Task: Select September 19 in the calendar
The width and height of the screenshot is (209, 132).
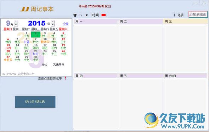Action: point(63,47)
